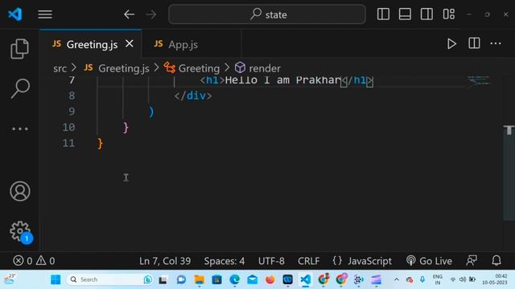This screenshot has height=289, width=515.
Task: Open Microsoft Edge from the taskbar
Action: [234, 279]
